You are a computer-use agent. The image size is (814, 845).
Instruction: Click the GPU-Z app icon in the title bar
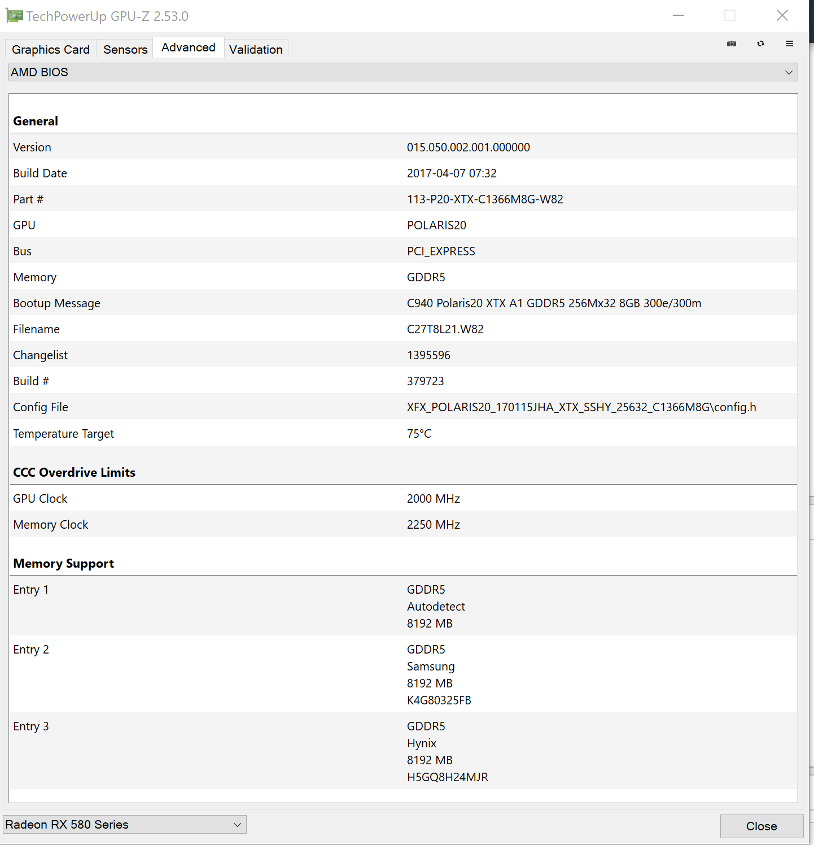click(14, 16)
